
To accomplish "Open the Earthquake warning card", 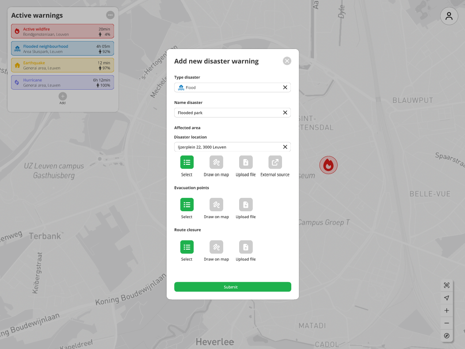I will 63,65.
